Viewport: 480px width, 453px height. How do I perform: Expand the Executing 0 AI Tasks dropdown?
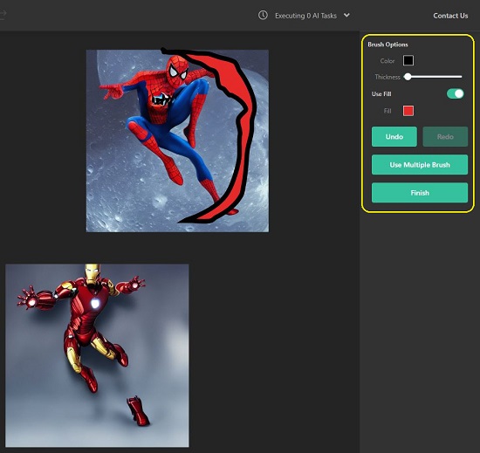pyautogui.click(x=346, y=15)
